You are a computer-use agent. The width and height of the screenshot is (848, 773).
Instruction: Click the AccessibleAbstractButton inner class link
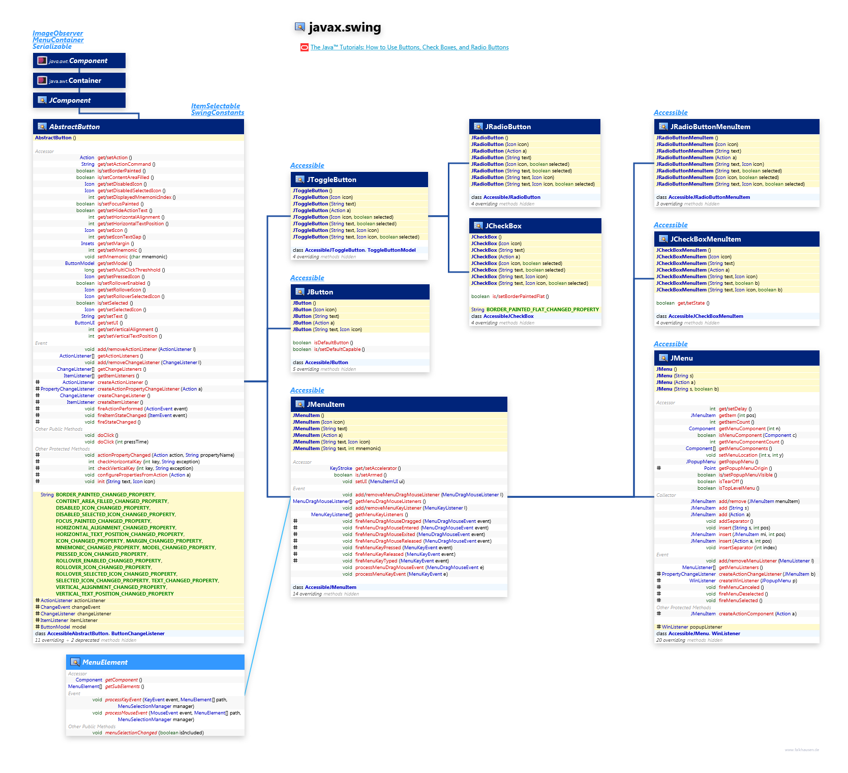78,634
